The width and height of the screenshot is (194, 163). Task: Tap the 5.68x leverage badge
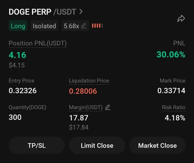click(71, 26)
